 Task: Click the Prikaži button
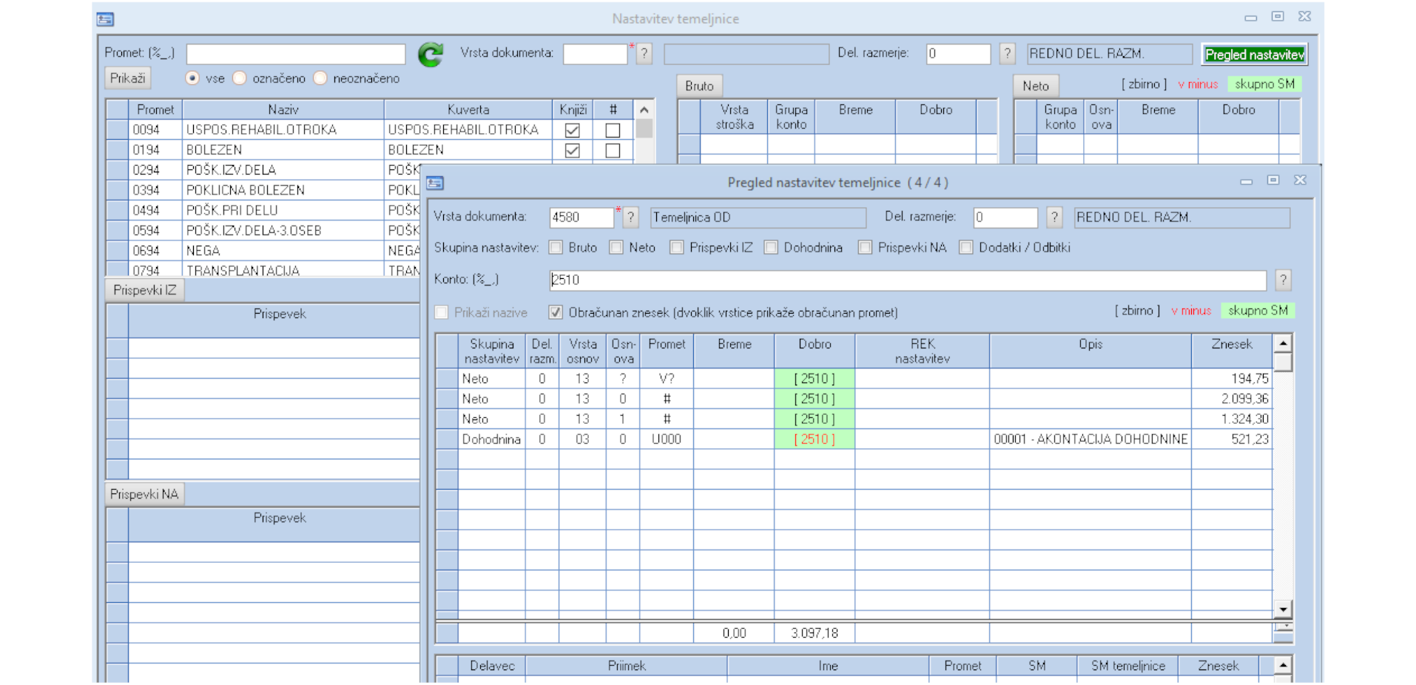click(x=127, y=78)
